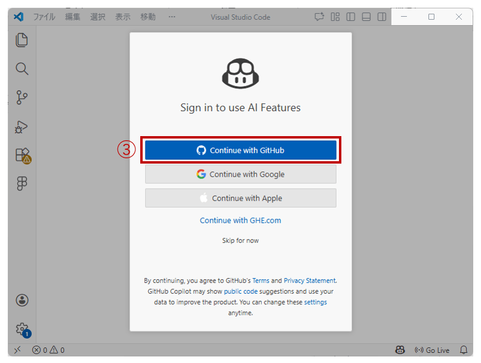The image size is (481, 363).
Task: Click Continue with GitHub button
Action: click(x=240, y=150)
